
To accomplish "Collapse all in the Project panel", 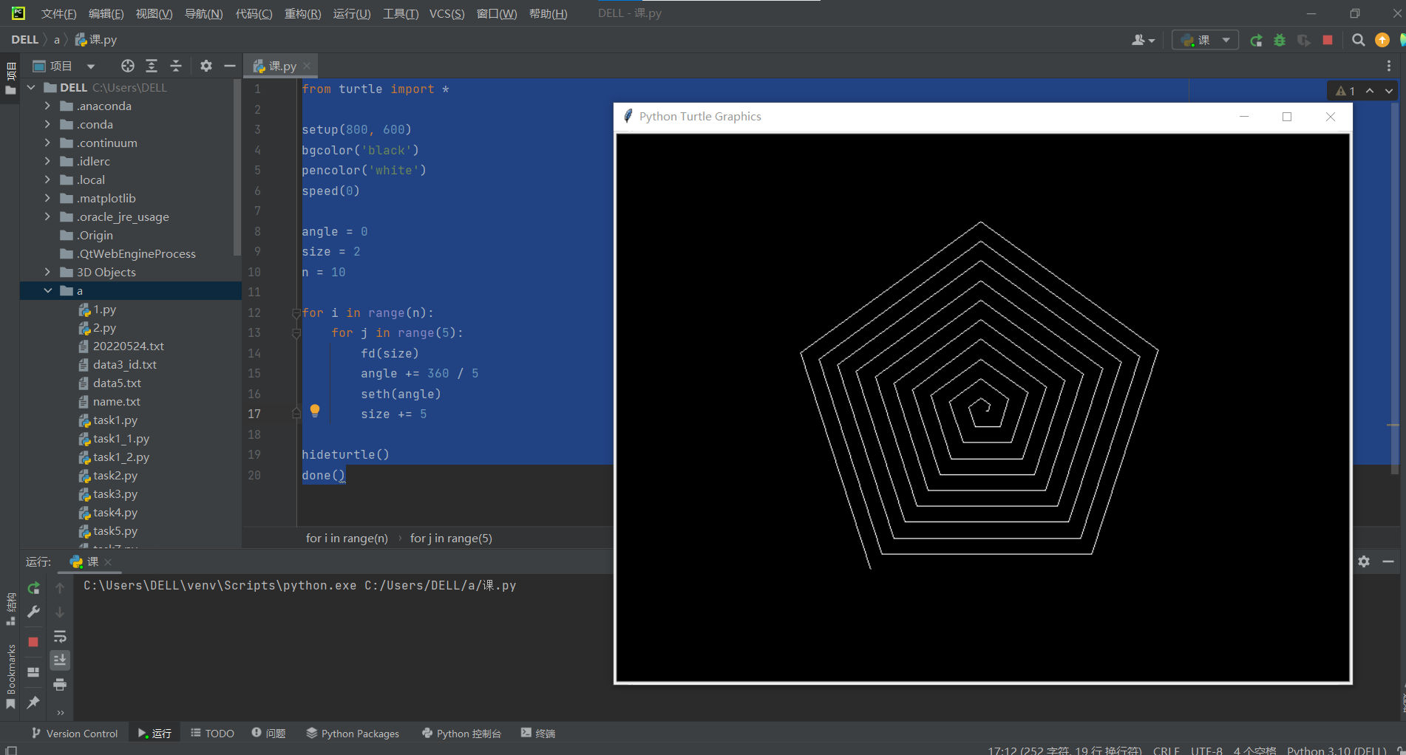I will (176, 66).
